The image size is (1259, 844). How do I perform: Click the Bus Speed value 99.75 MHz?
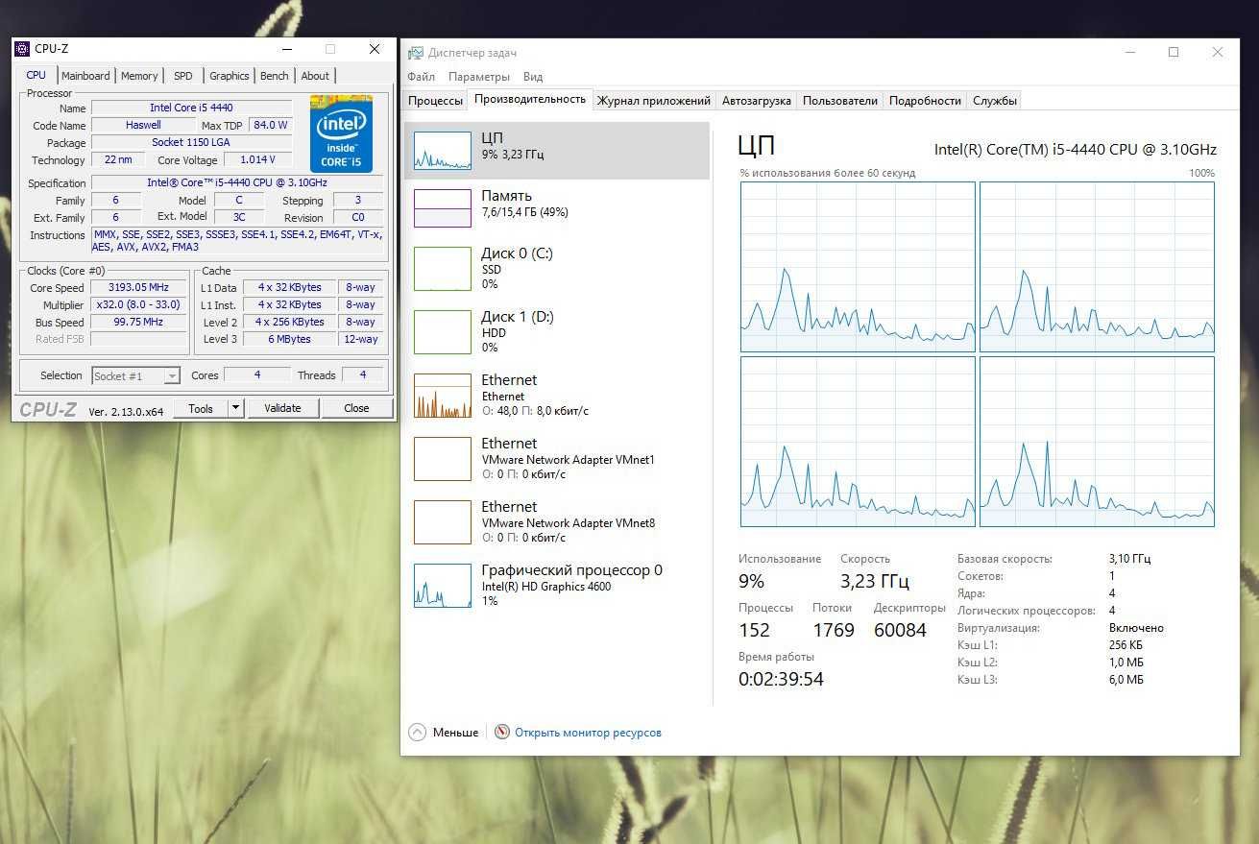tap(139, 322)
